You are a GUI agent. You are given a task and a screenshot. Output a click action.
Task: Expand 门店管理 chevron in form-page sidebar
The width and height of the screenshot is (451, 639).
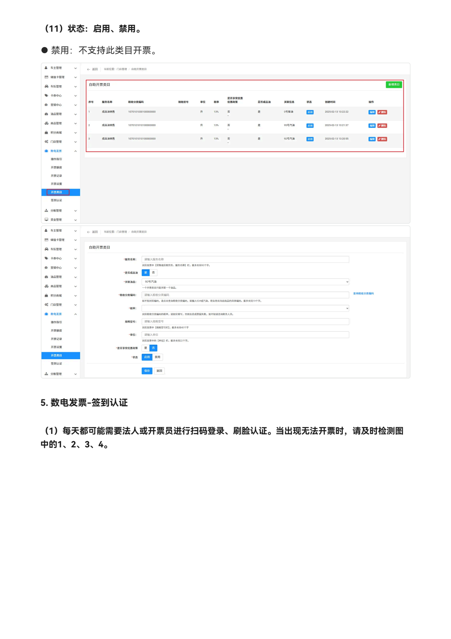[x=75, y=305]
